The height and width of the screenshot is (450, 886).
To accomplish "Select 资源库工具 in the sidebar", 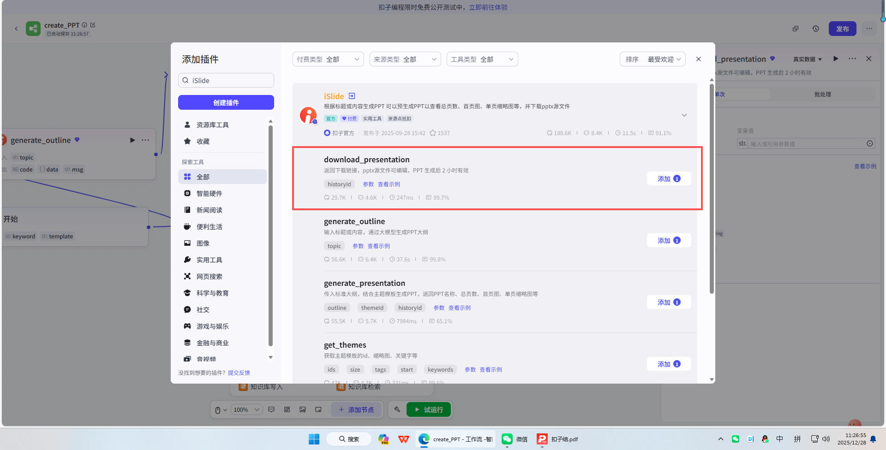I will [222, 124].
